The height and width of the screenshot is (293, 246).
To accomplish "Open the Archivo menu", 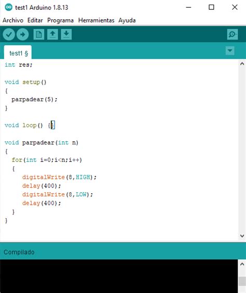I will point(13,20).
